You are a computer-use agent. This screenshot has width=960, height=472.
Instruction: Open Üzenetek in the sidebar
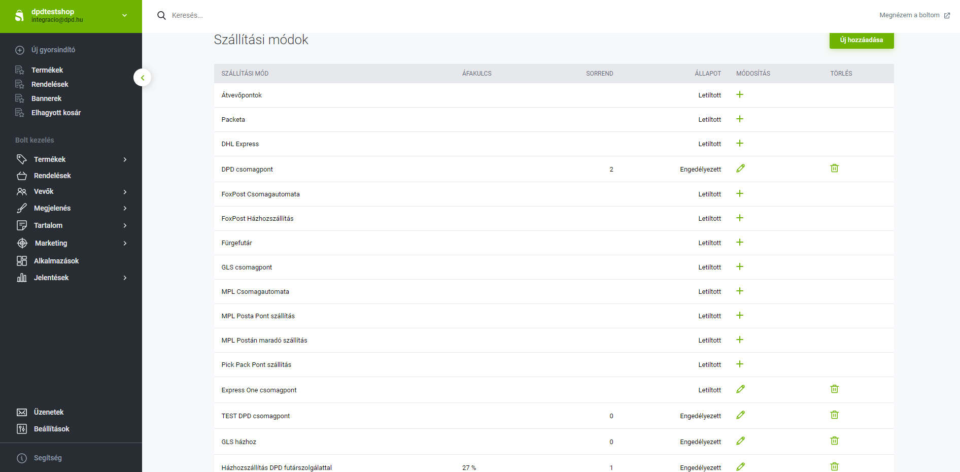(49, 412)
